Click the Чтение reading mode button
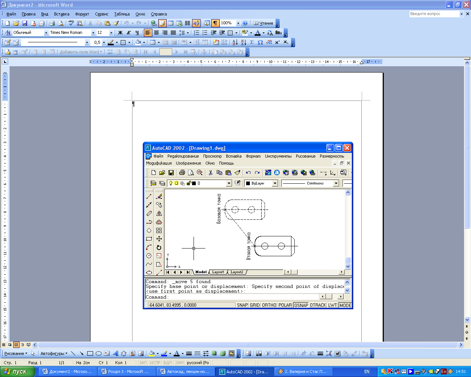 [263, 23]
